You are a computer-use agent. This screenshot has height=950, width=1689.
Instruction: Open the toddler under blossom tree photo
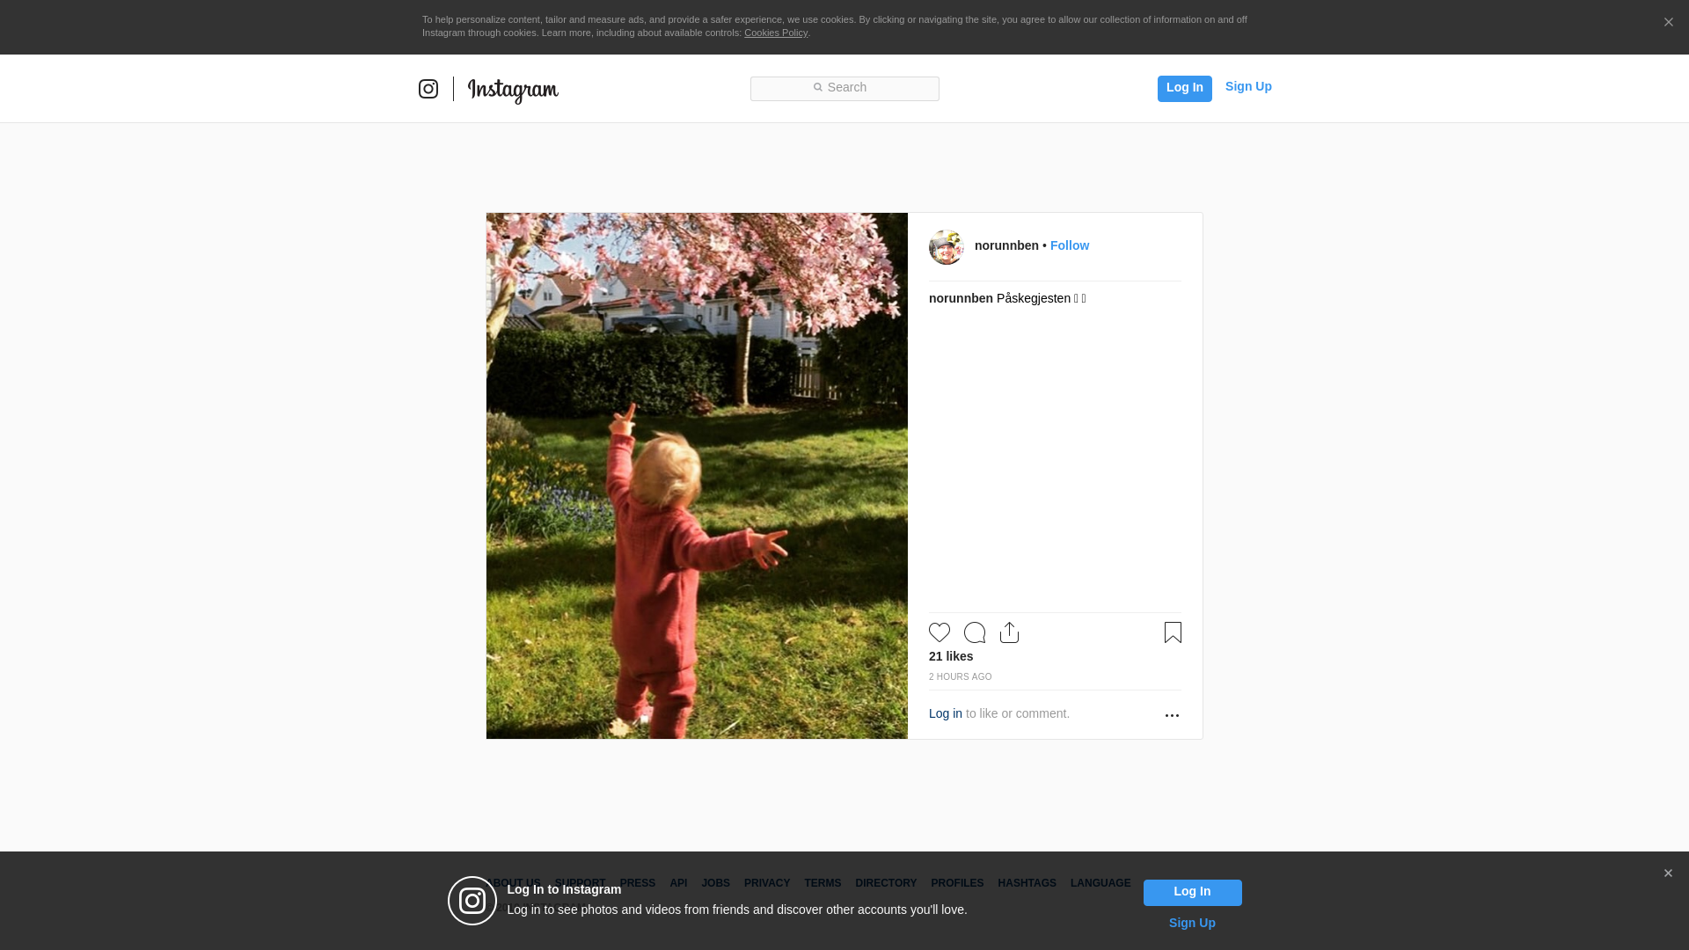[697, 476]
